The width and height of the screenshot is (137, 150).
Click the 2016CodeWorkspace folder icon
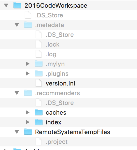click(x=17, y=5)
